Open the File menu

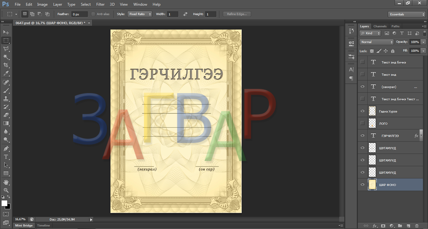pyautogui.click(x=18, y=4)
